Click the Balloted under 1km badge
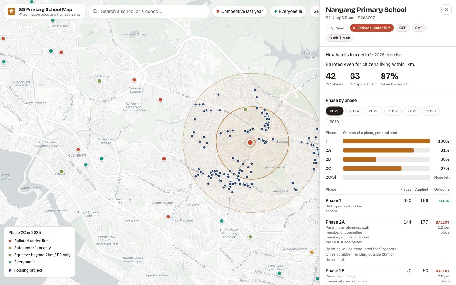Image resolution: width=456 pixels, height=285 pixels. click(x=372, y=28)
